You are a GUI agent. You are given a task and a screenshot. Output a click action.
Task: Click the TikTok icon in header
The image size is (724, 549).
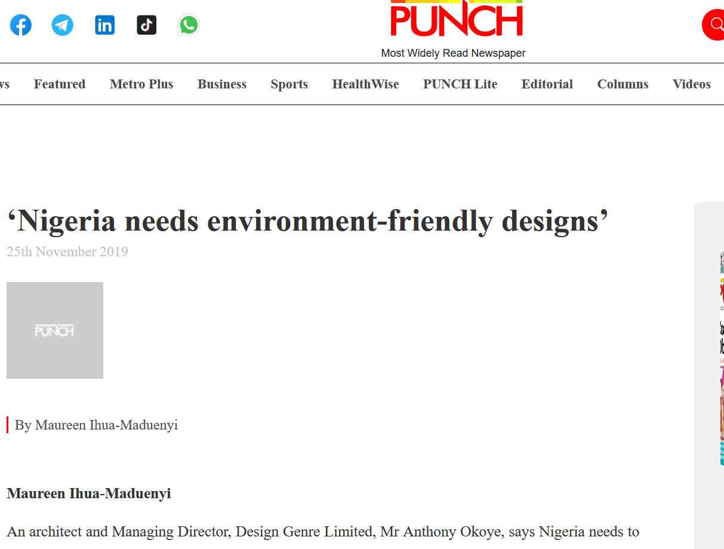pos(147,25)
